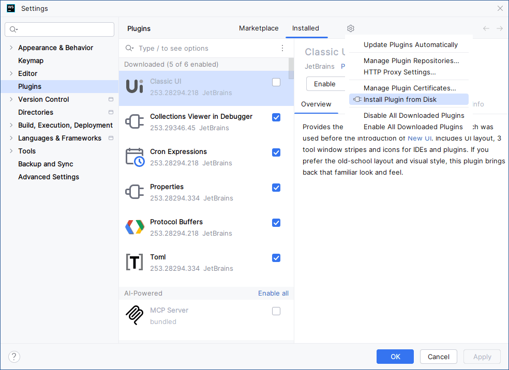Click the plugins settings gear icon
This screenshot has height=370, width=509.
[x=351, y=28]
